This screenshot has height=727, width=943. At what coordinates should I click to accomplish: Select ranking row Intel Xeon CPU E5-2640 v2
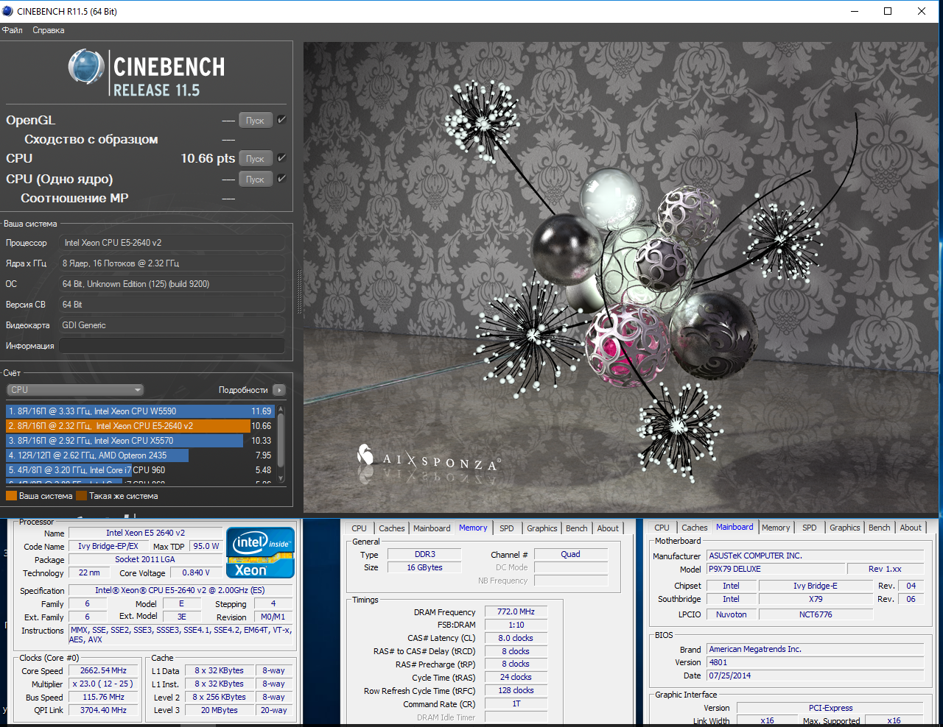140,426
